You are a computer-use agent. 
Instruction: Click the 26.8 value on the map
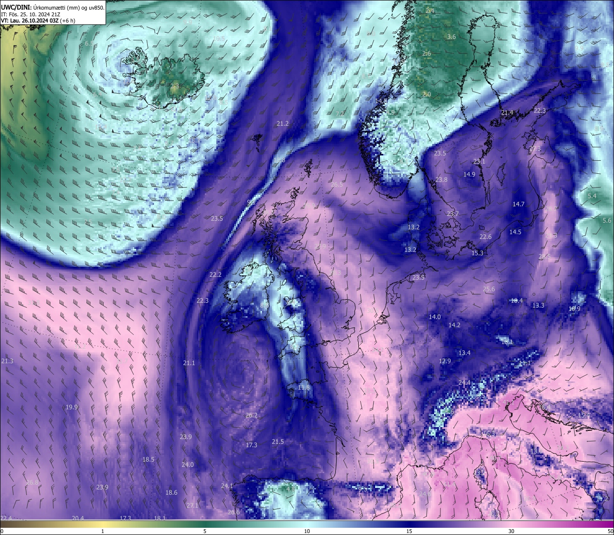[32, 483]
